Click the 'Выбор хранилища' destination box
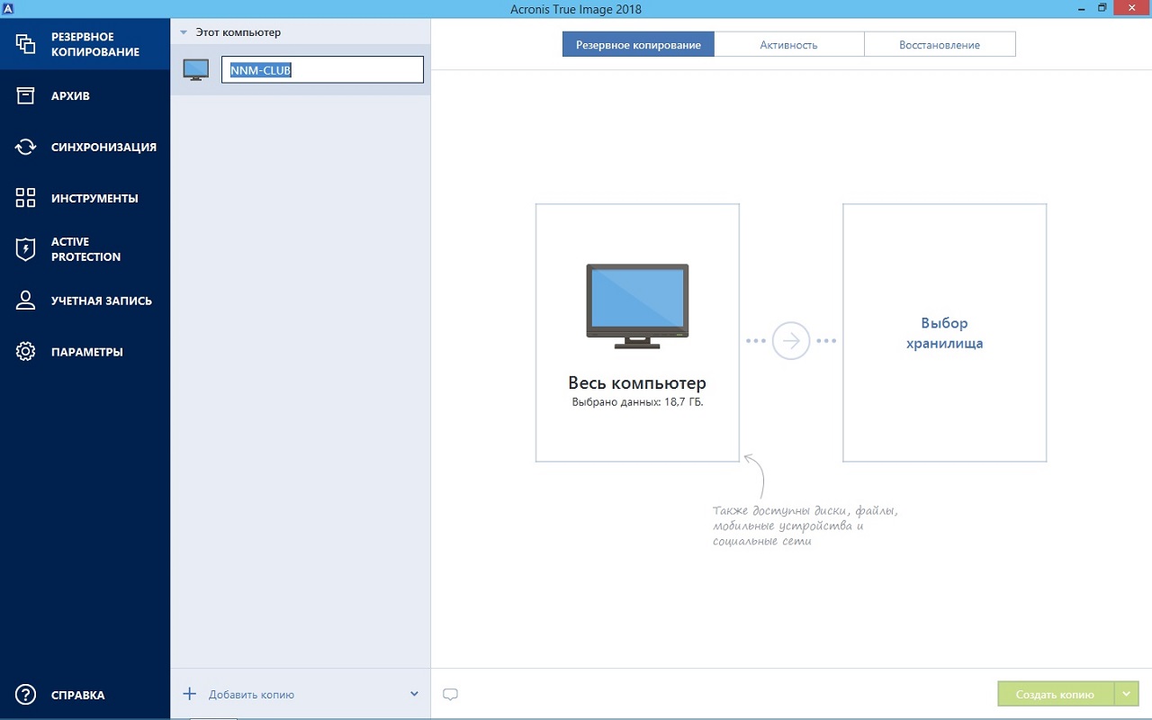Image resolution: width=1152 pixels, height=720 pixels. click(944, 333)
